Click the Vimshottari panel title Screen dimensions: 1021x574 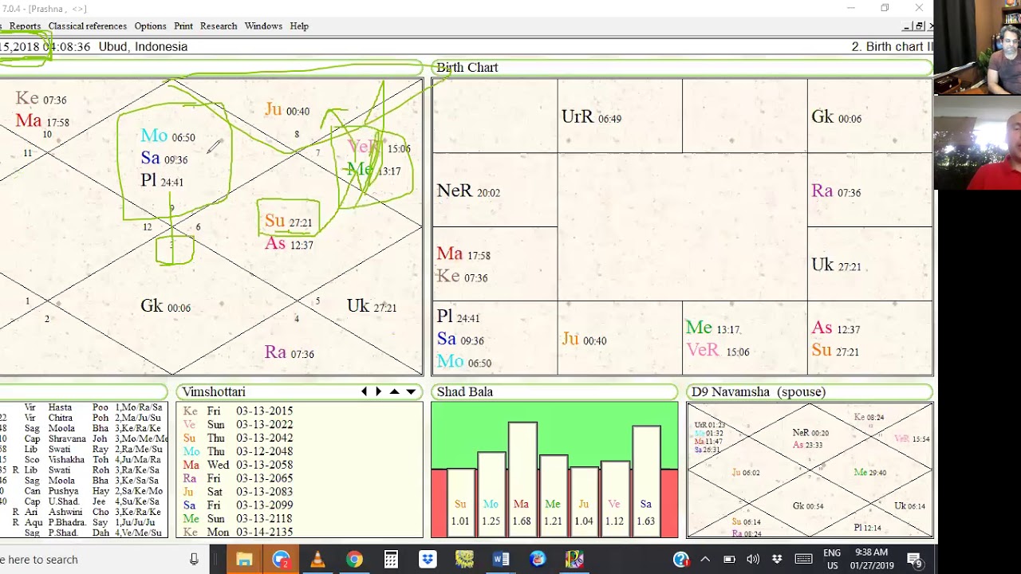(214, 391)
